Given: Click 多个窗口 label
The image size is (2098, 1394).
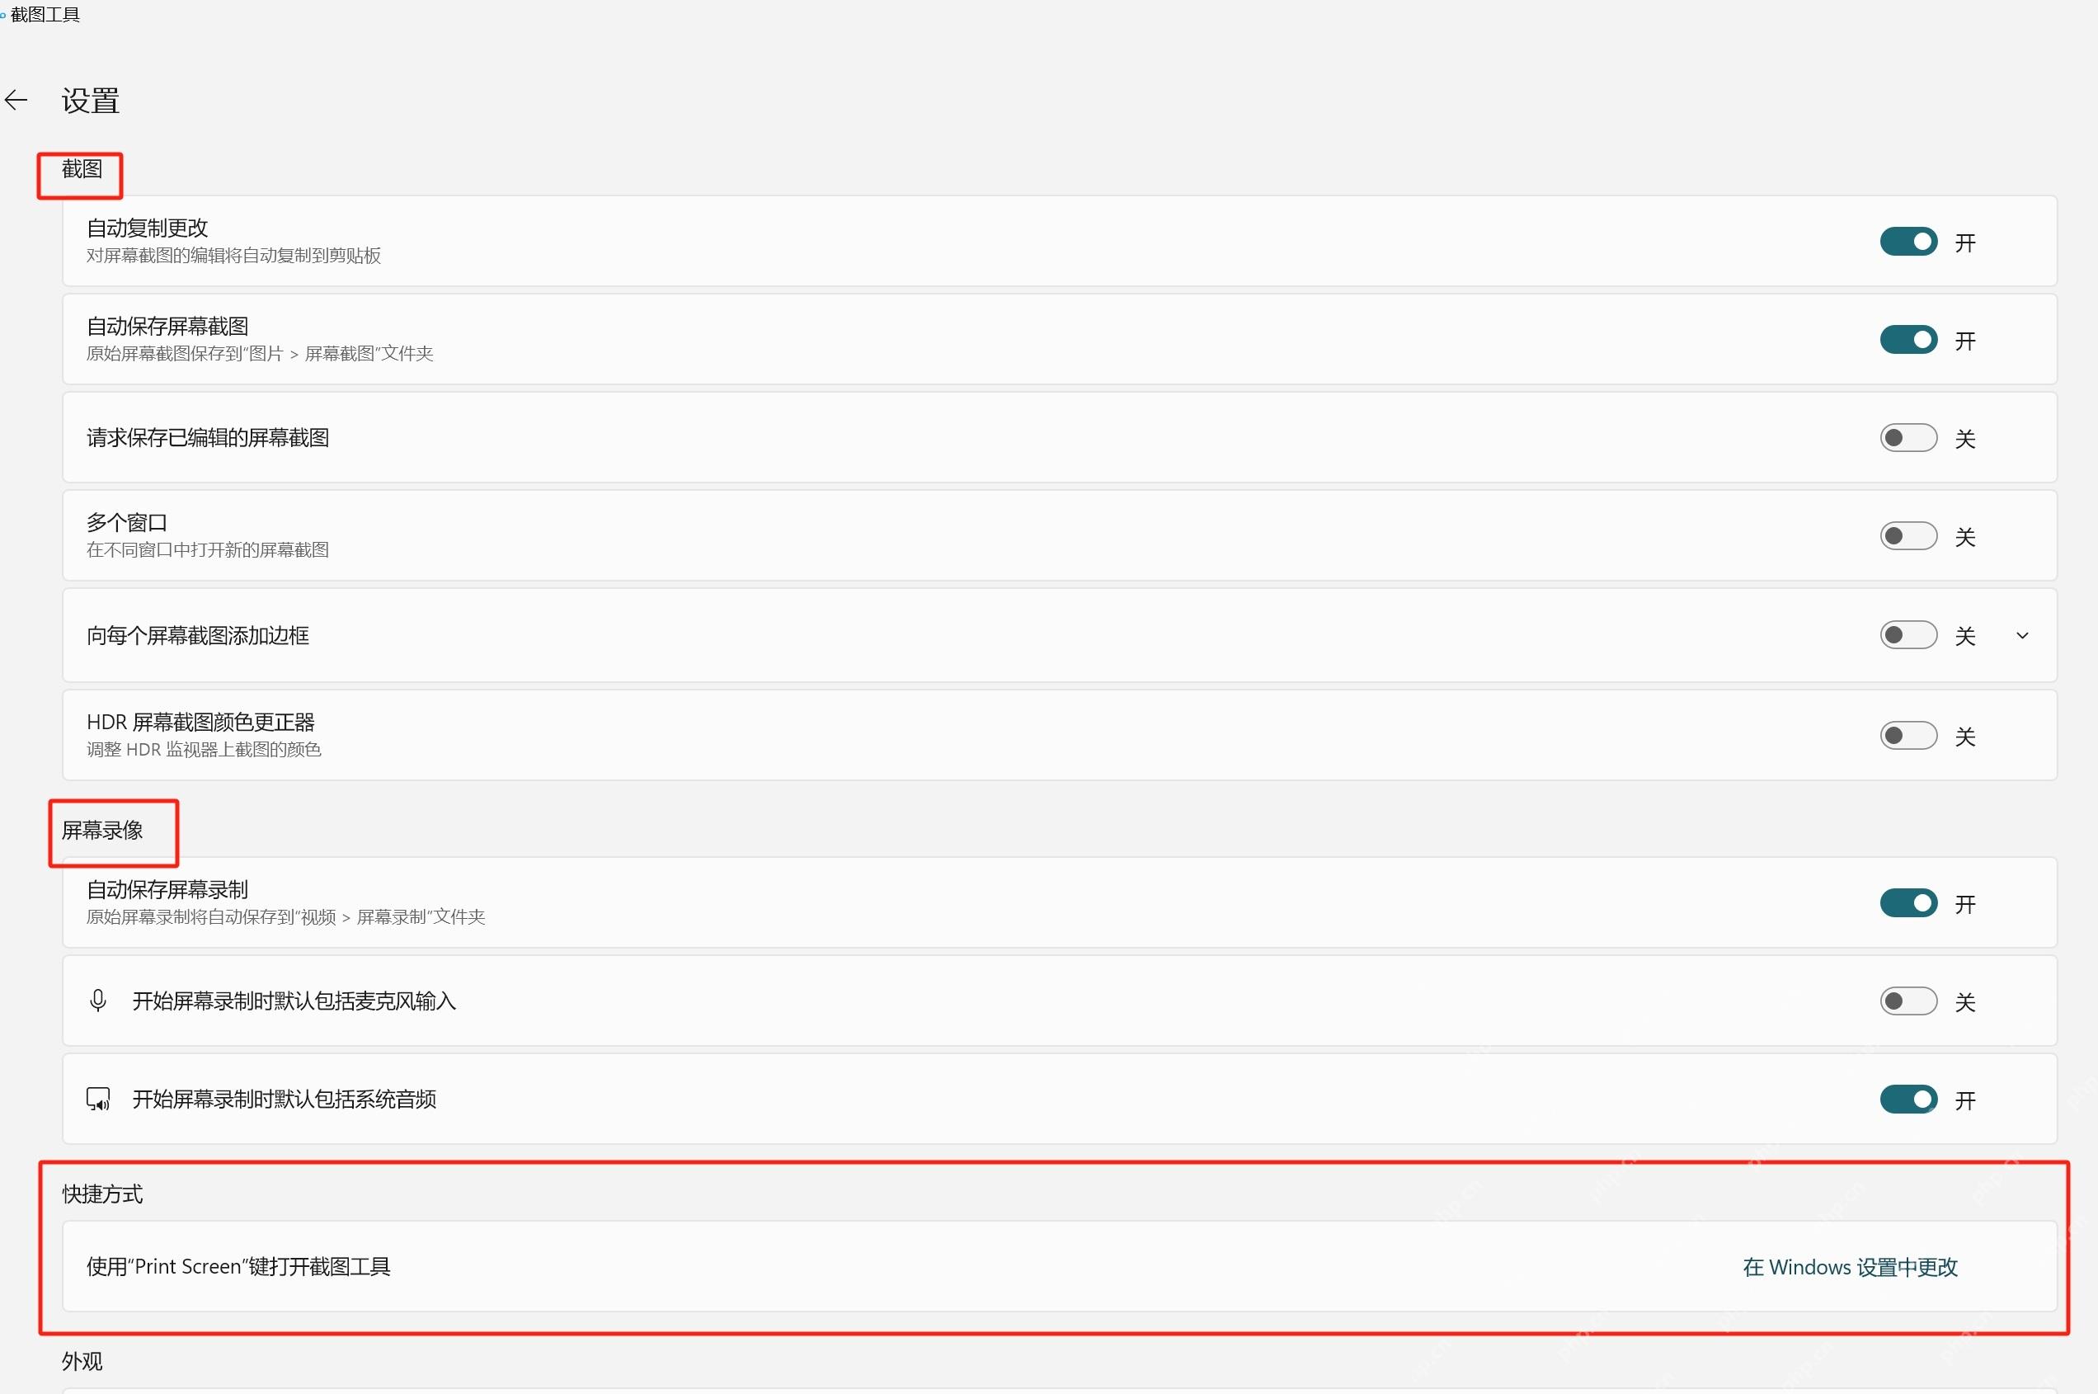Looking at the screenshot, I should coord(127,523).
